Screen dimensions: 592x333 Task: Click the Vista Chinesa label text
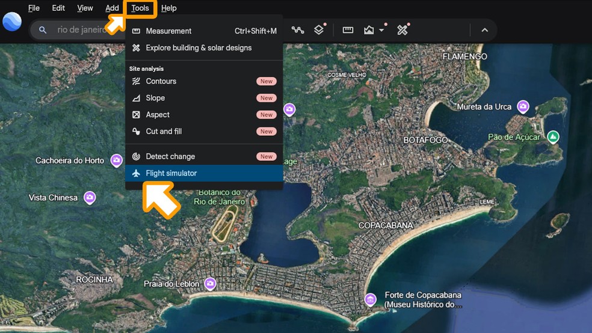point(53,198)
